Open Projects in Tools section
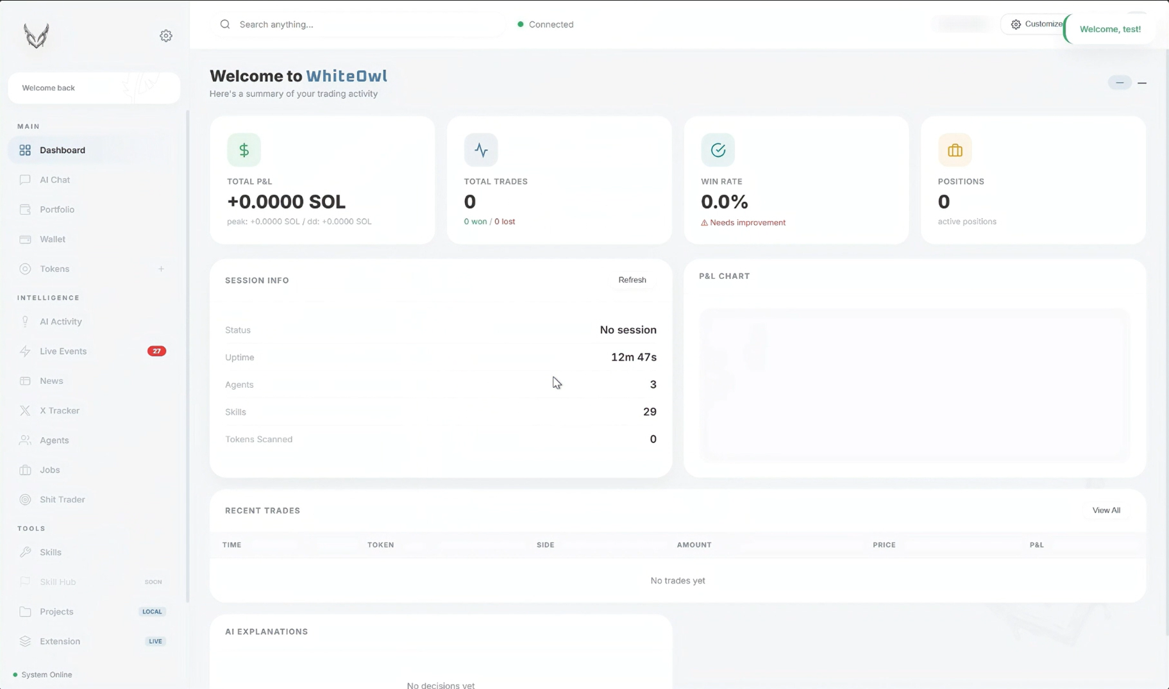1169x689 pixels. (x=94, y=611)
